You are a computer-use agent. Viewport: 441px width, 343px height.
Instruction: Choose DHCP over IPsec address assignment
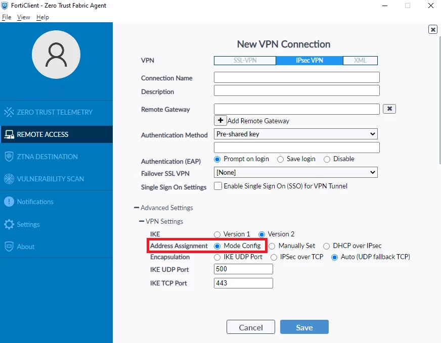coord(326,246)
